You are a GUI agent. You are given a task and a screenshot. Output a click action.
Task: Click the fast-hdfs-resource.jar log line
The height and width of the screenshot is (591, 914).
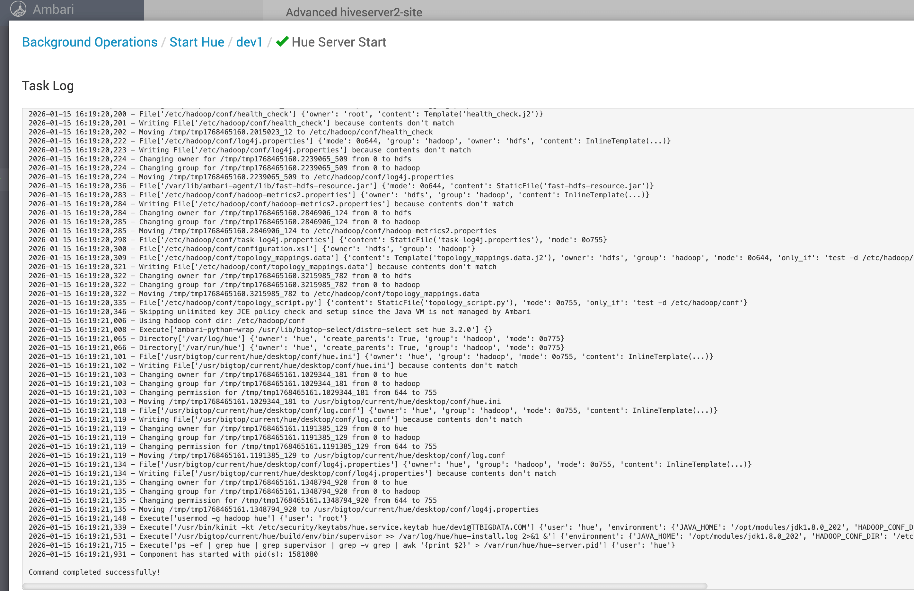pos(341,186)
